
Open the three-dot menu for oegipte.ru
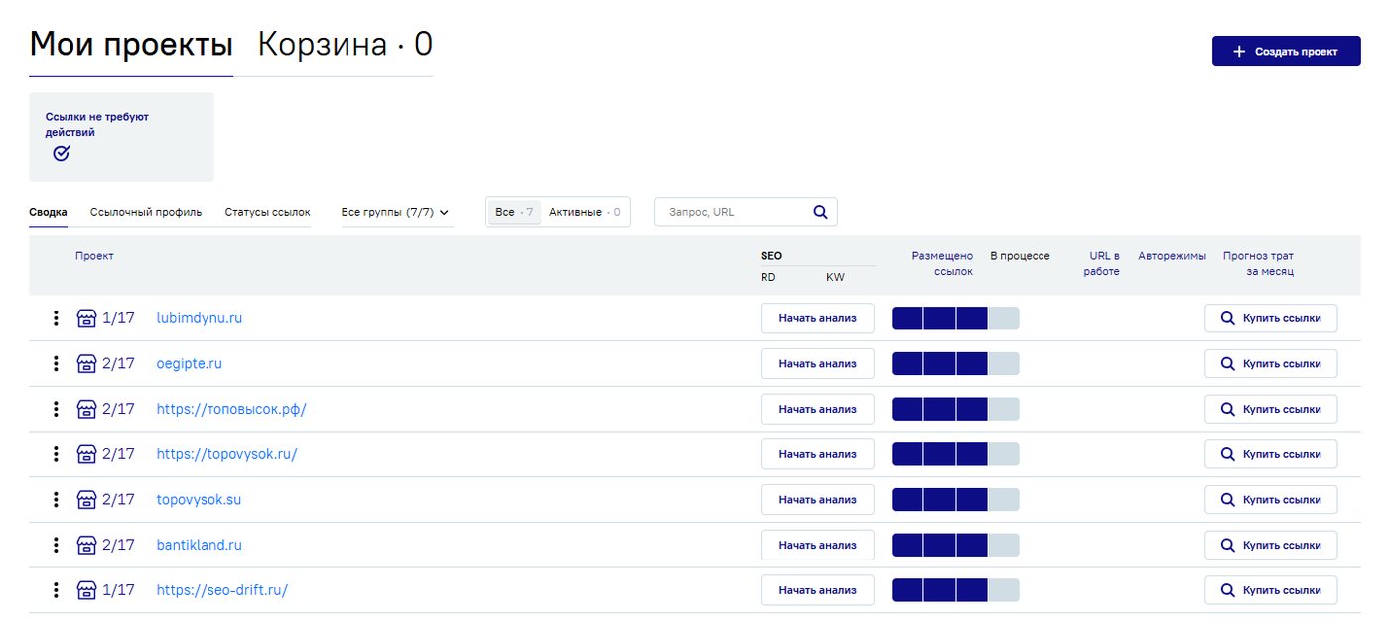coord(56,364)
